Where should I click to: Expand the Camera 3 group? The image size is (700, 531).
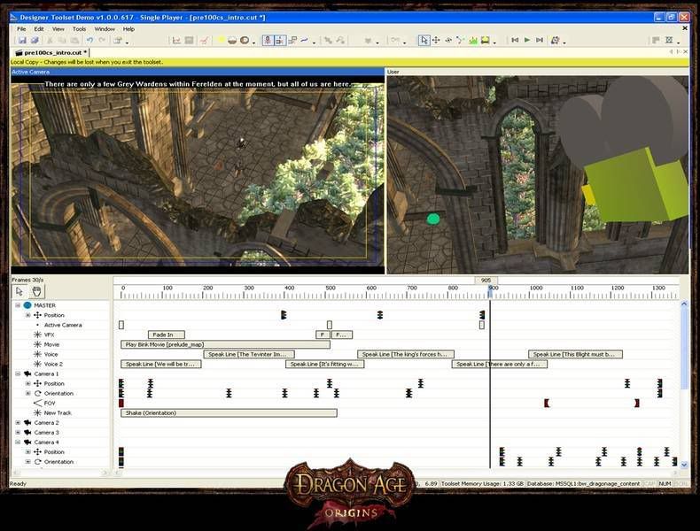(18, 433)
